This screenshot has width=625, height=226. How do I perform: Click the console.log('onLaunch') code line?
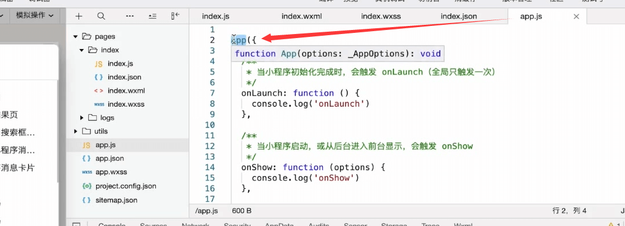tap(311, 104)
